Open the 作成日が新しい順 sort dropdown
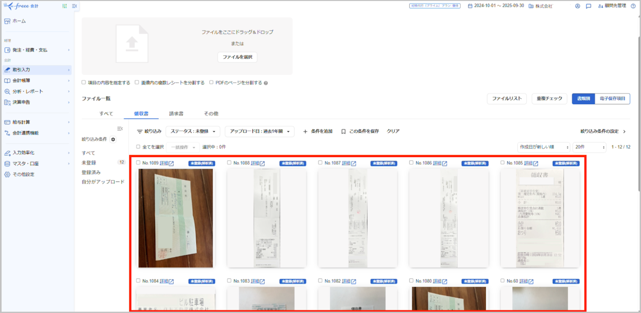Image resolution: width=641 pixels, height=313 pixels. [x=543, y=147]
